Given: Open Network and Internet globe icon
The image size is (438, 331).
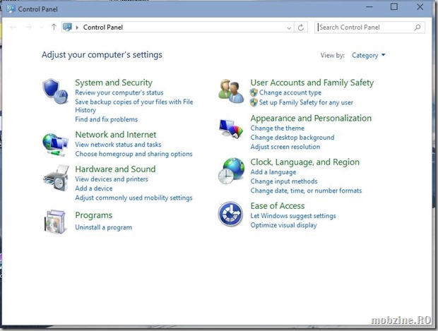Looking at the screenshot, I should click(55, 145).
